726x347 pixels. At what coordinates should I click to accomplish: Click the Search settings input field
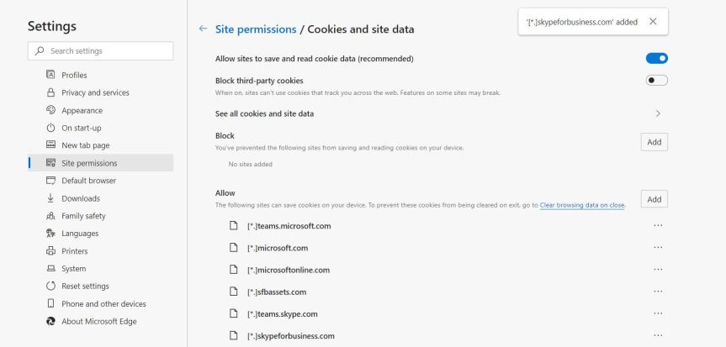pyautogui.click(x=105, y=51)
